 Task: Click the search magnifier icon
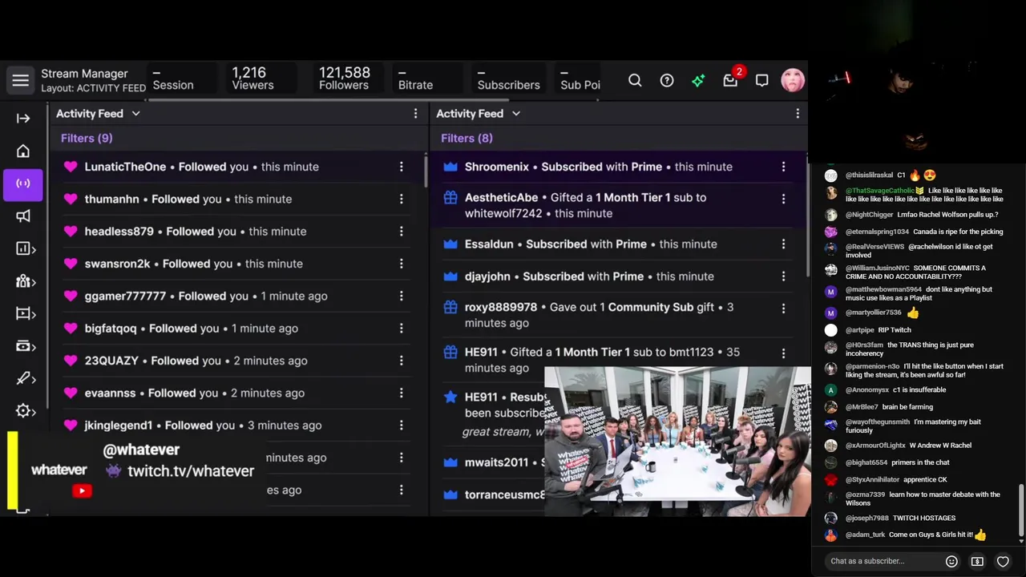(x=635, y=80)
